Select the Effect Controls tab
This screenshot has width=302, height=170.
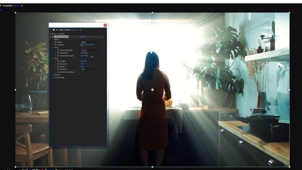pyautogui.click(x=68, y=30)
